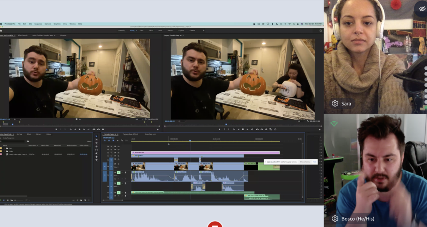Click Program monitor playhead scrubber

coord(226,124)
